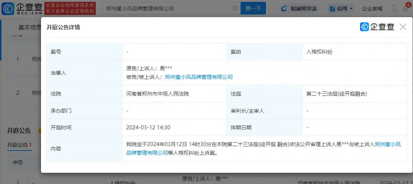Expand the 应用 dropdown menu
Viewport: 413px width, 184px height.
[341, 9]
